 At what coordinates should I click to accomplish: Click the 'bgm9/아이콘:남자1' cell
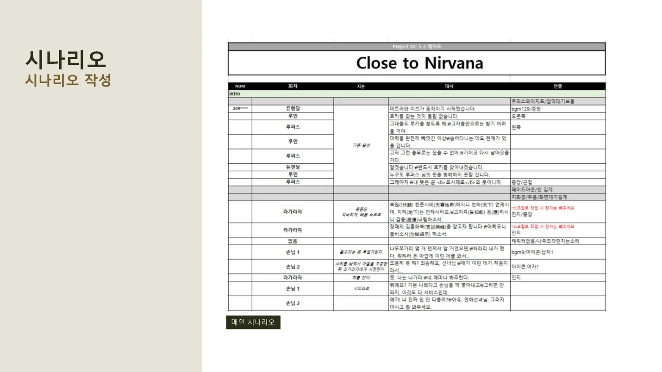click(x=558, y=252)
